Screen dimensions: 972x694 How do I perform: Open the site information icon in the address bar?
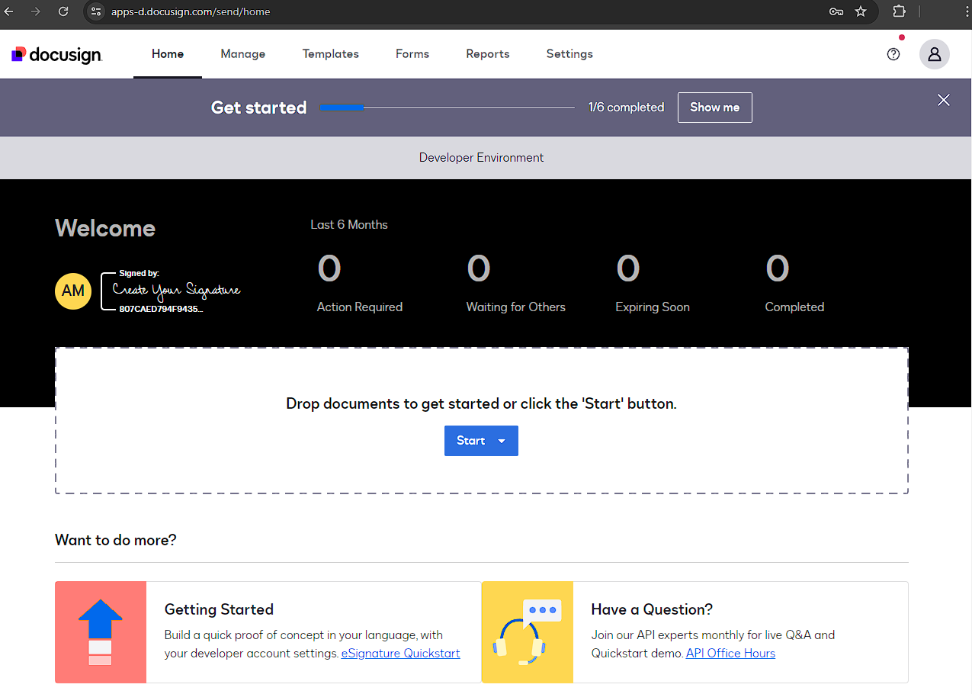95,11
